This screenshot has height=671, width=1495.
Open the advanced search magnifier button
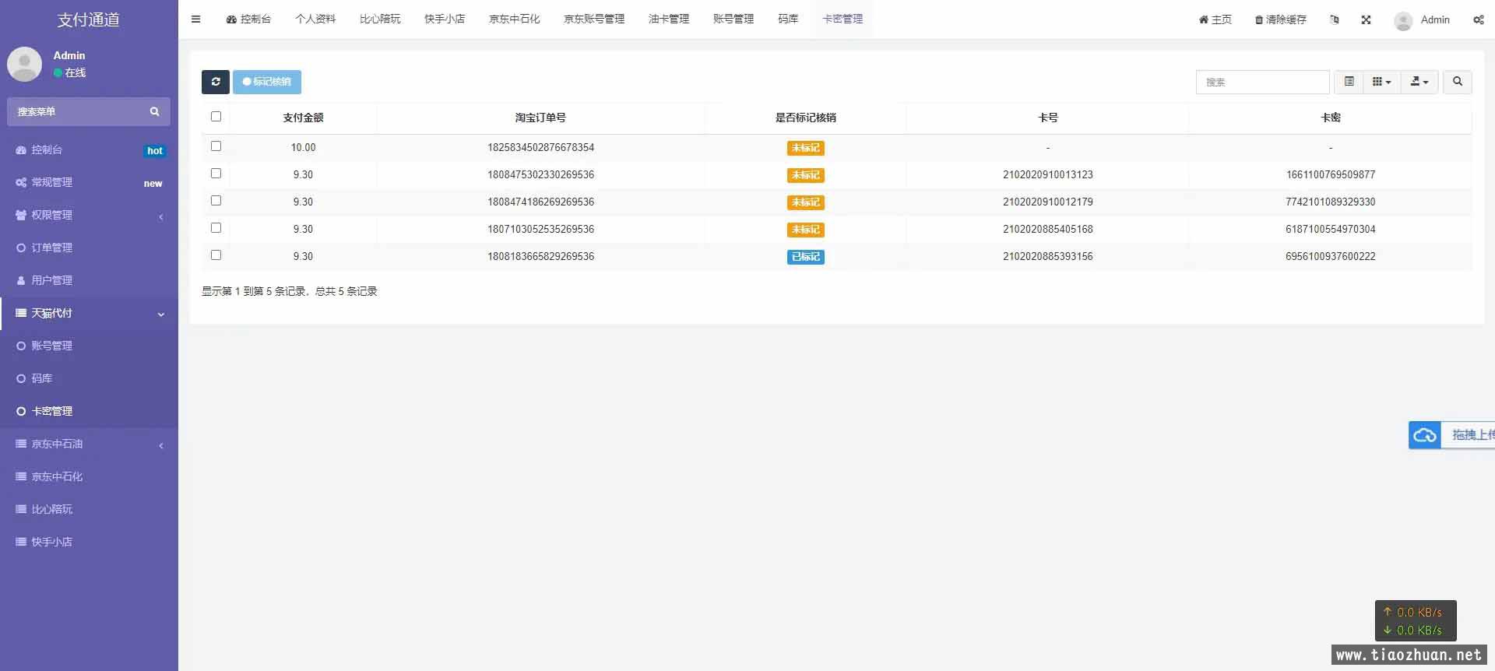(x=1458, y=82)
